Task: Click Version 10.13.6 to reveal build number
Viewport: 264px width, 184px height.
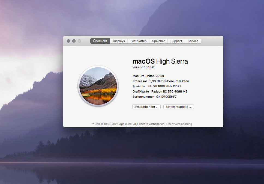Action: pos(143,67)
